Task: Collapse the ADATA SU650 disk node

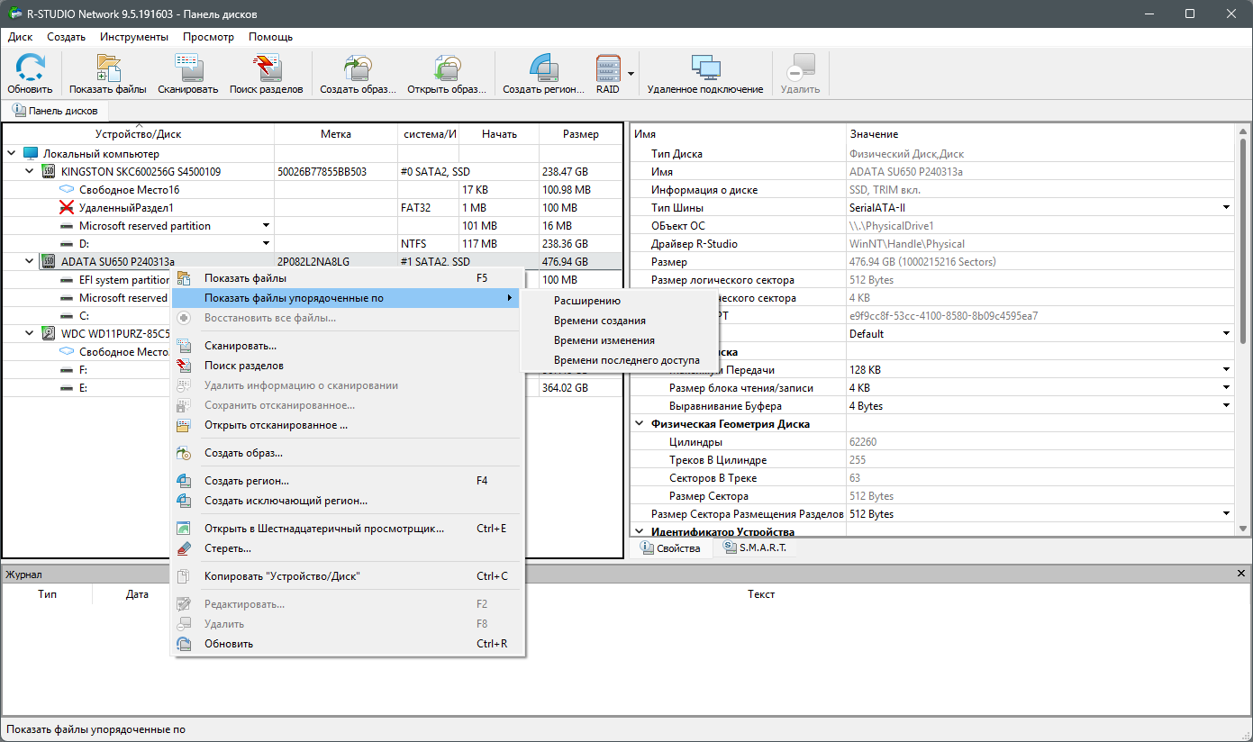Action: [30, 262]
